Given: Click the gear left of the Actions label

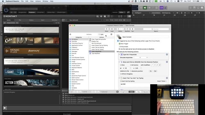Looking at the screenshot, I should tap(70, 34).
